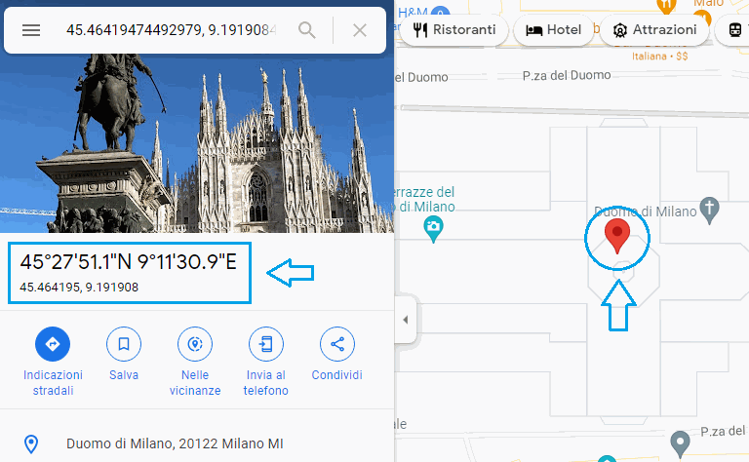Click Invia al telefono icon

click(x=266, y=344)
